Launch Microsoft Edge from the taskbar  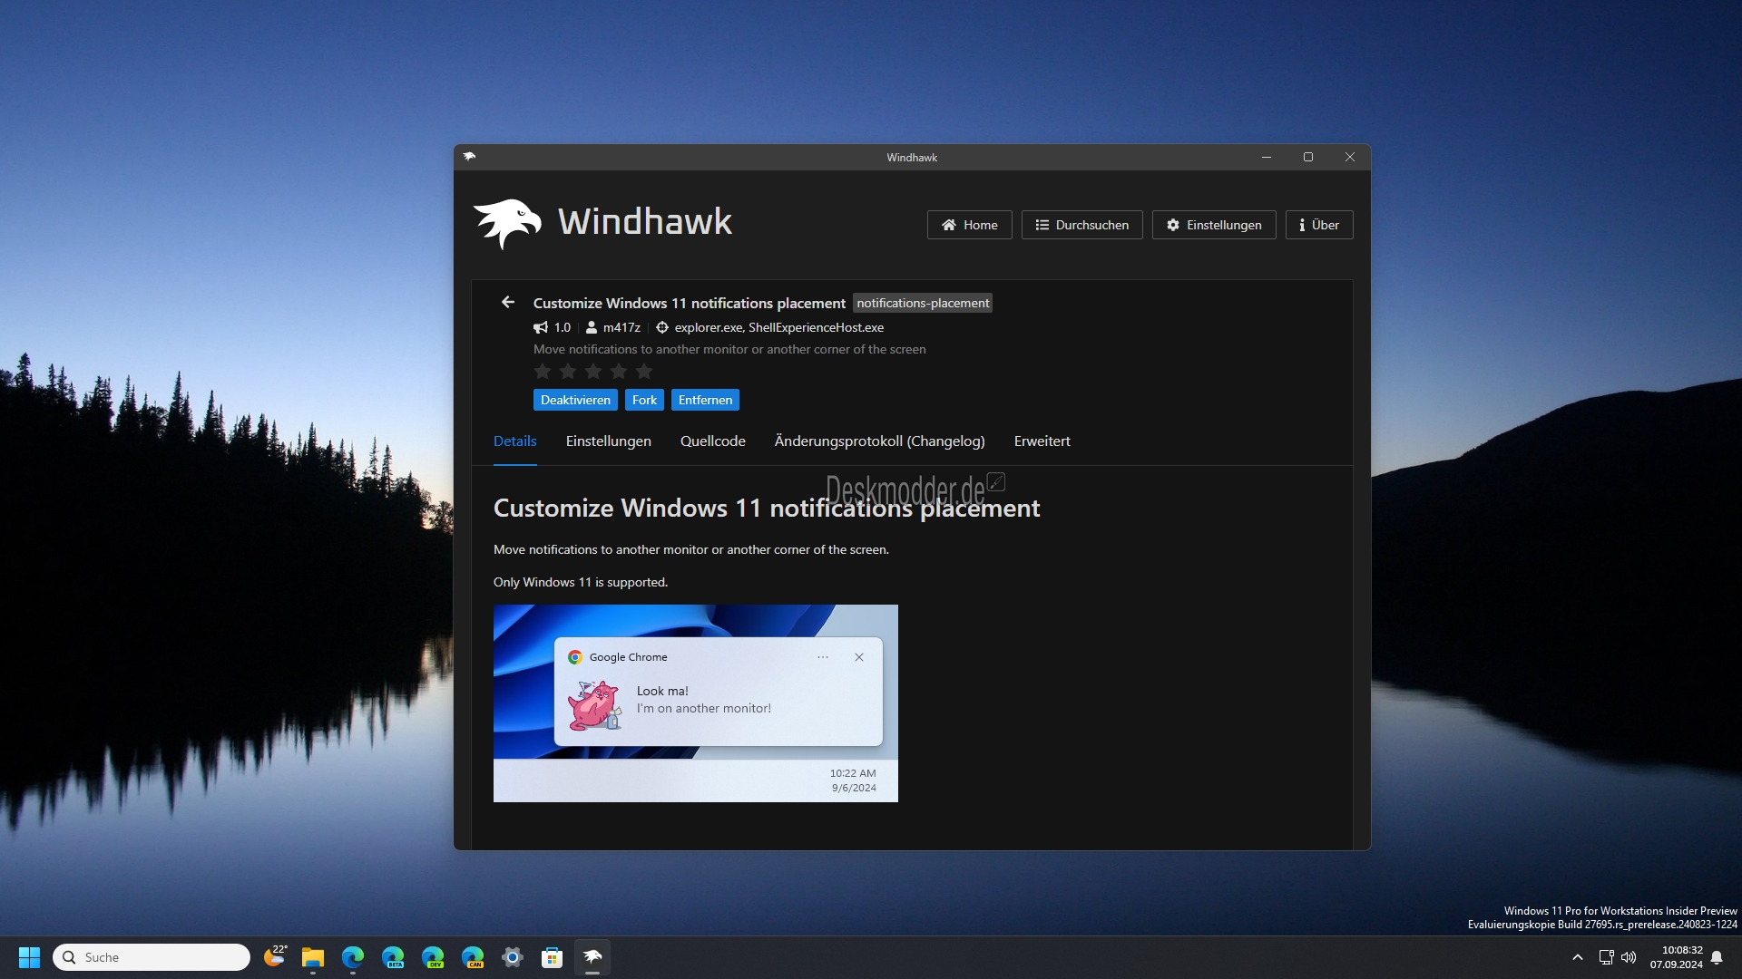353,957
